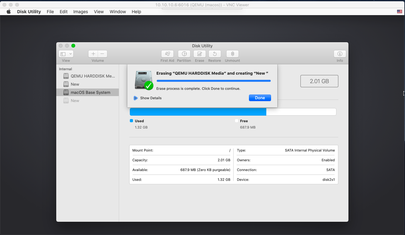Viewport: 405px width, 235px height.
Task: Click the erase progress bar
Action: point(214,81)
